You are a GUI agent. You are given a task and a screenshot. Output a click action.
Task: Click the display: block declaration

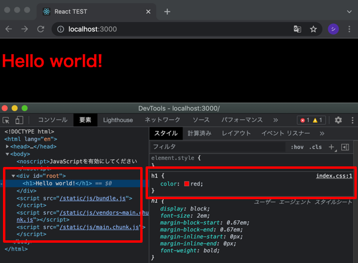(x=185, y=209)
